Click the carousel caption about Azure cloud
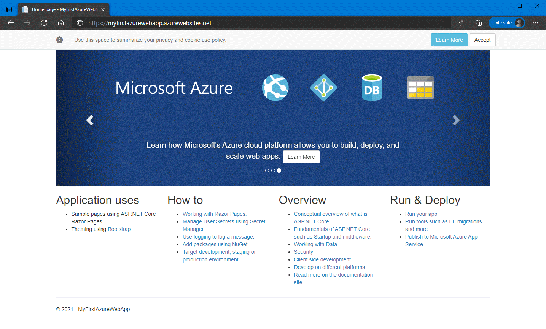This screenshot has width=546, height=329. coord(273,150)
